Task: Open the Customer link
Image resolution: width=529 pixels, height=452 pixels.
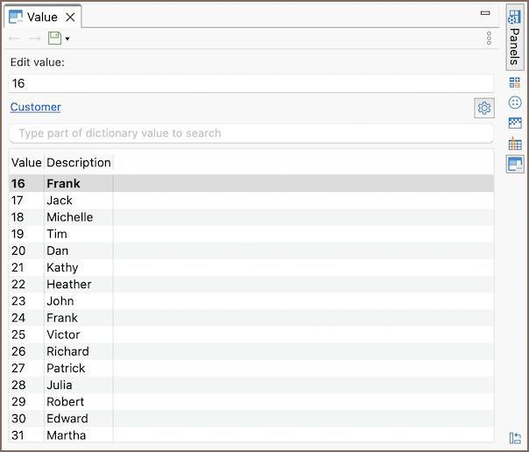Action: 36,107
